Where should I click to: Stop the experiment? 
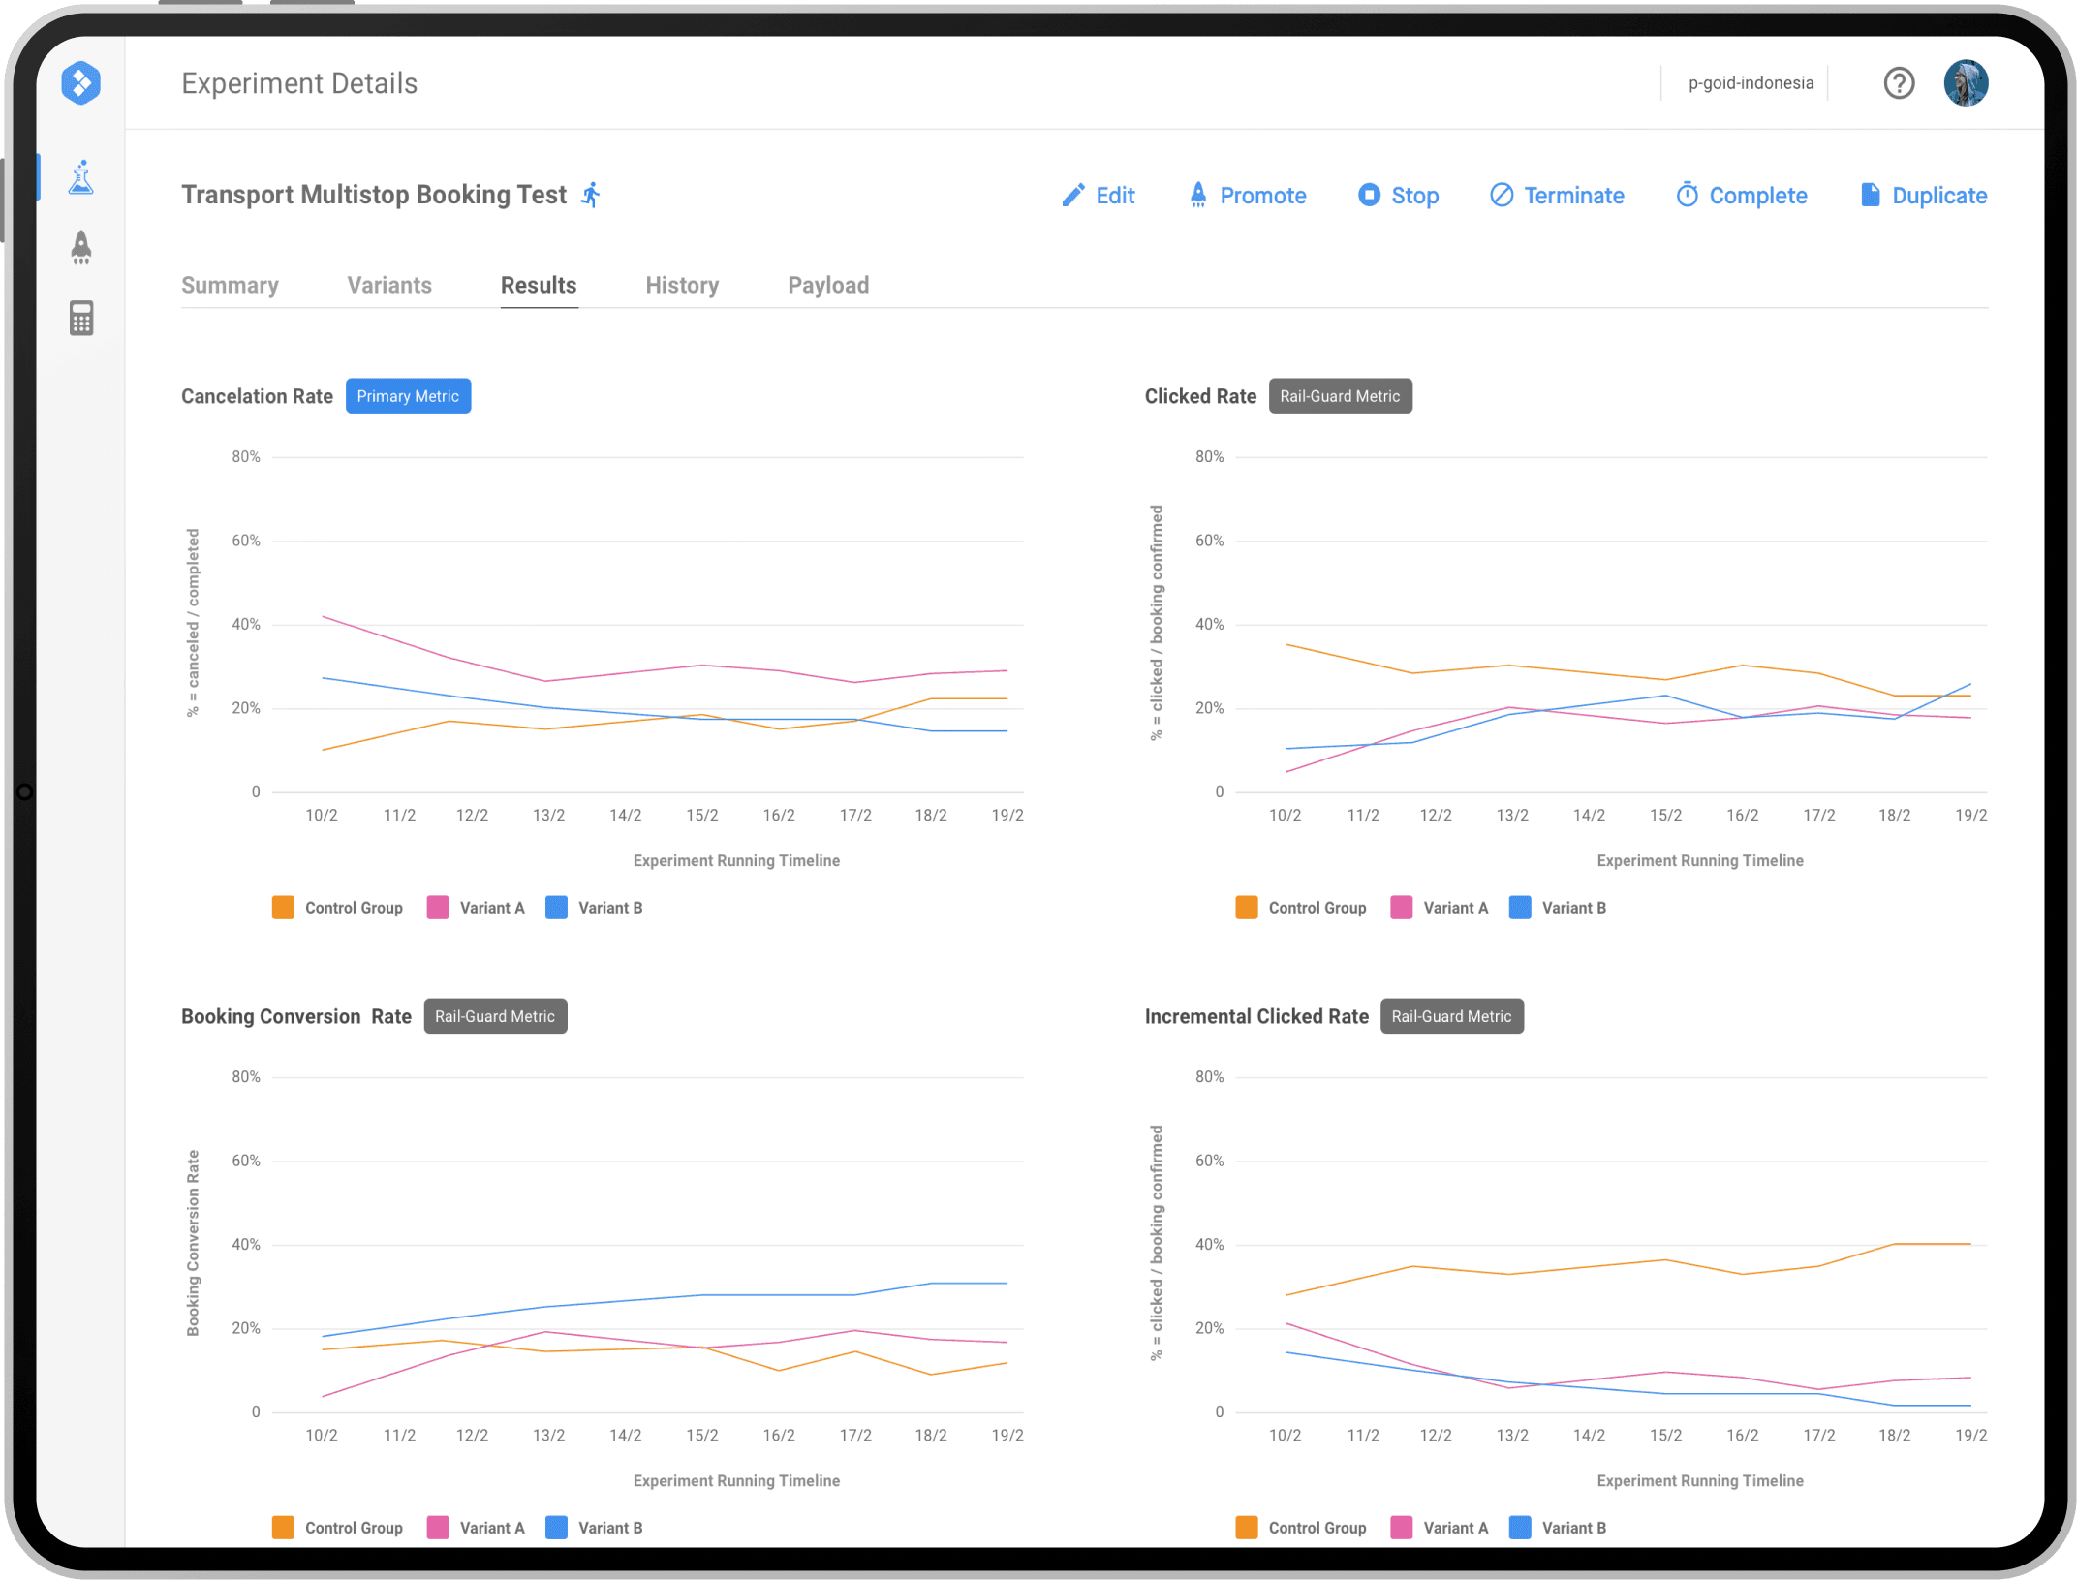[x=1398, y=196]
